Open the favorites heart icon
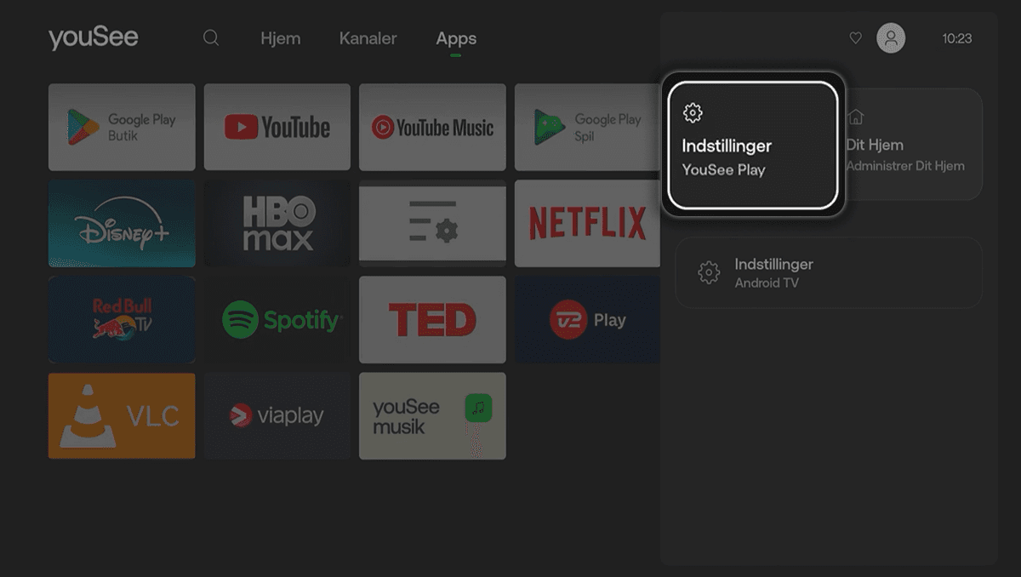 coord(856,38)
